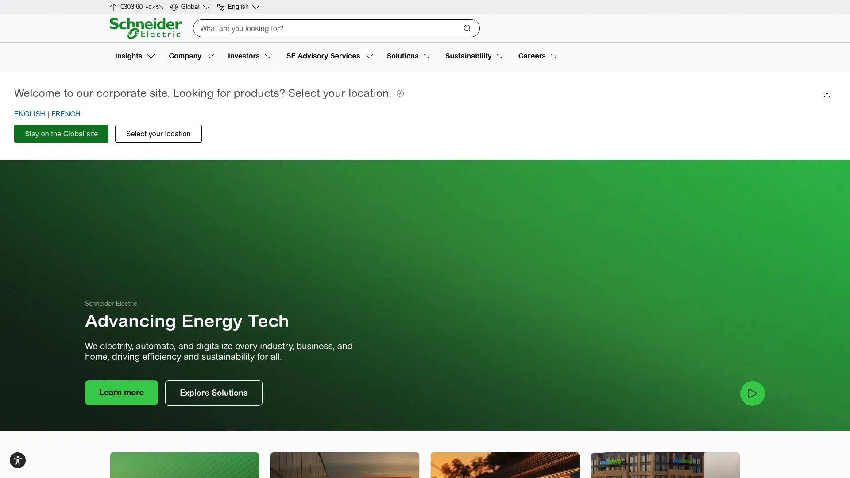Screen dimensions: 850x478
Task: Expand the Global region dropdown
Action: click(x=207, y=7)
